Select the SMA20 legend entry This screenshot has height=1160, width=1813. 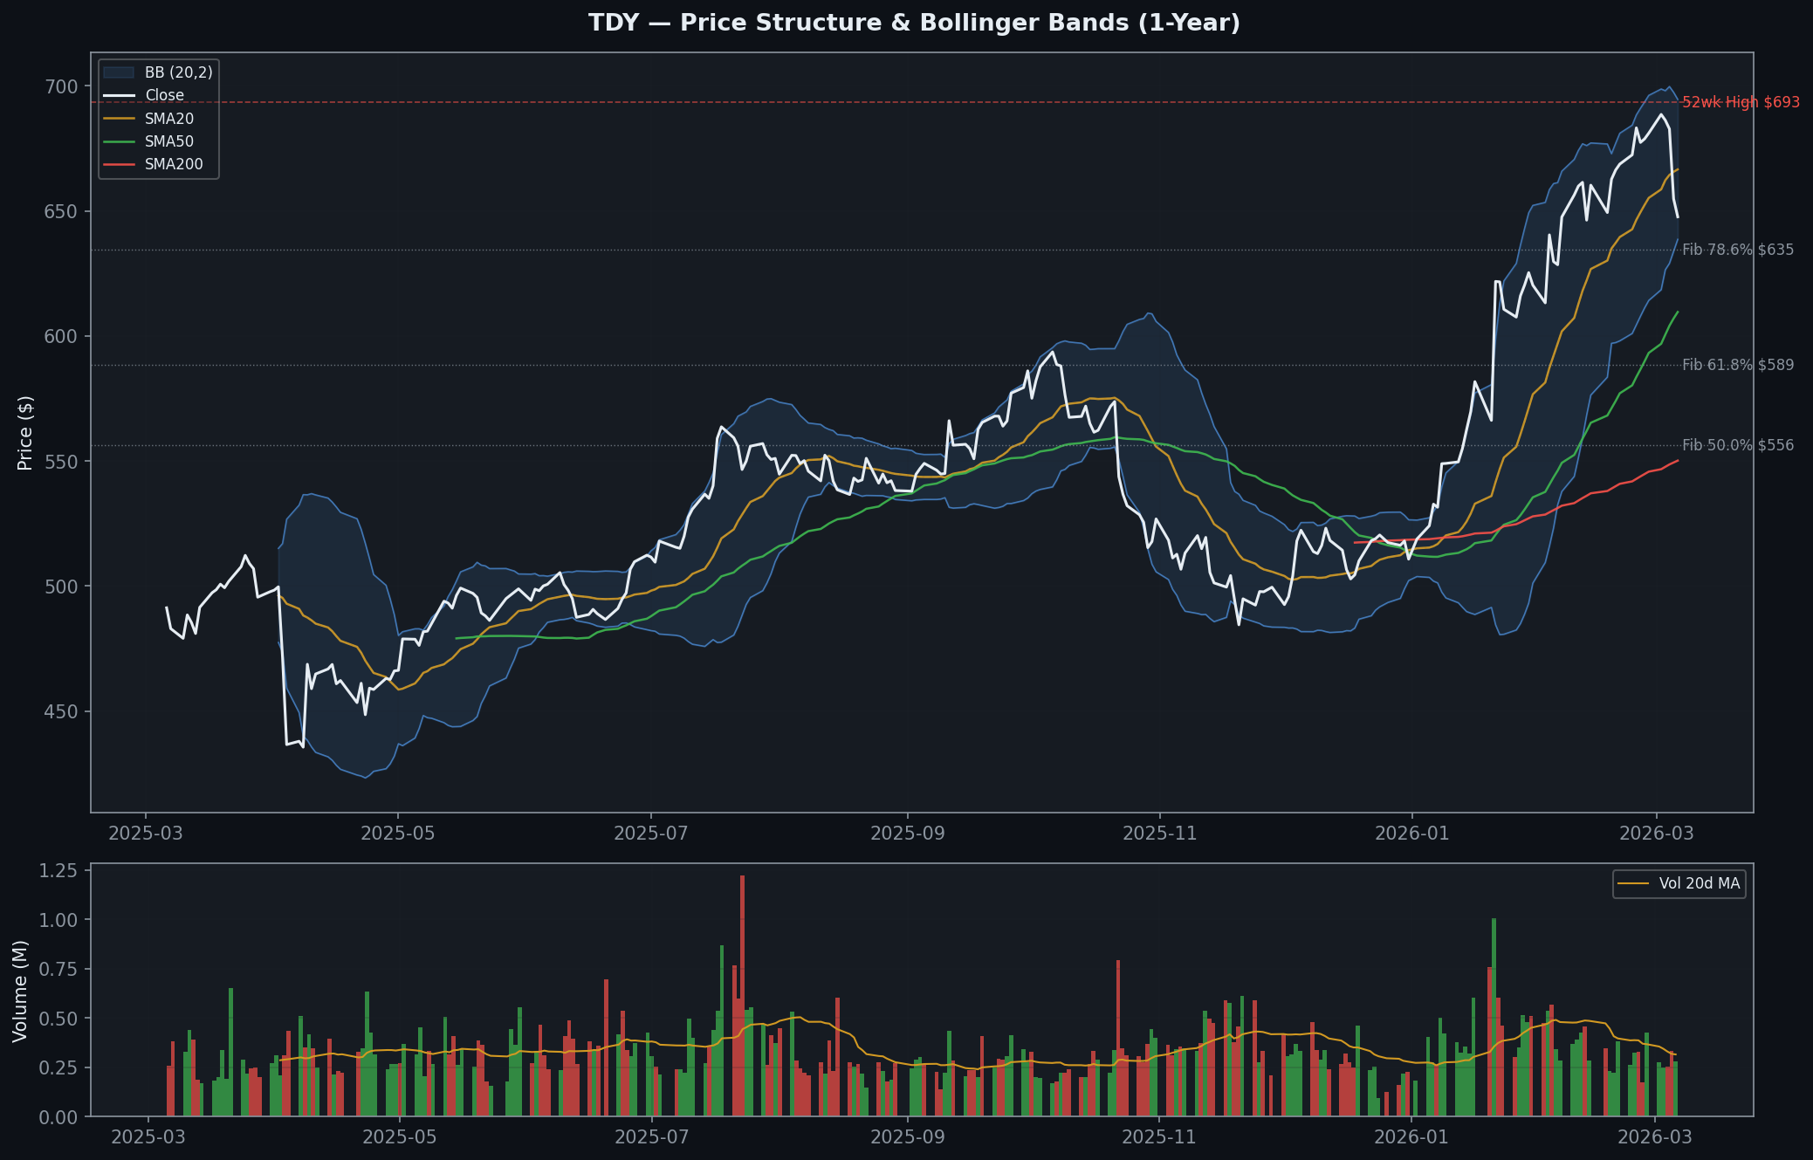168,119
